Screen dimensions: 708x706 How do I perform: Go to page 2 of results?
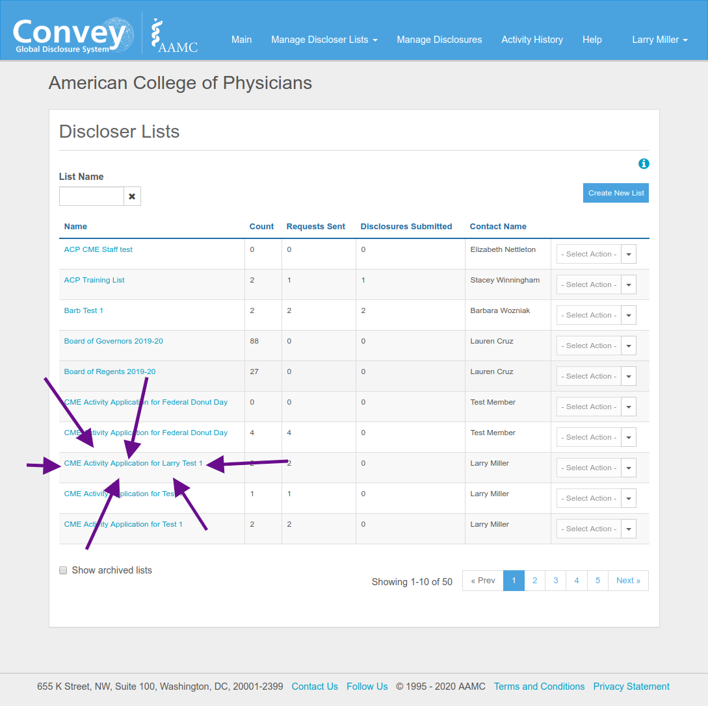pyautogui.click(x=534, y=581)
